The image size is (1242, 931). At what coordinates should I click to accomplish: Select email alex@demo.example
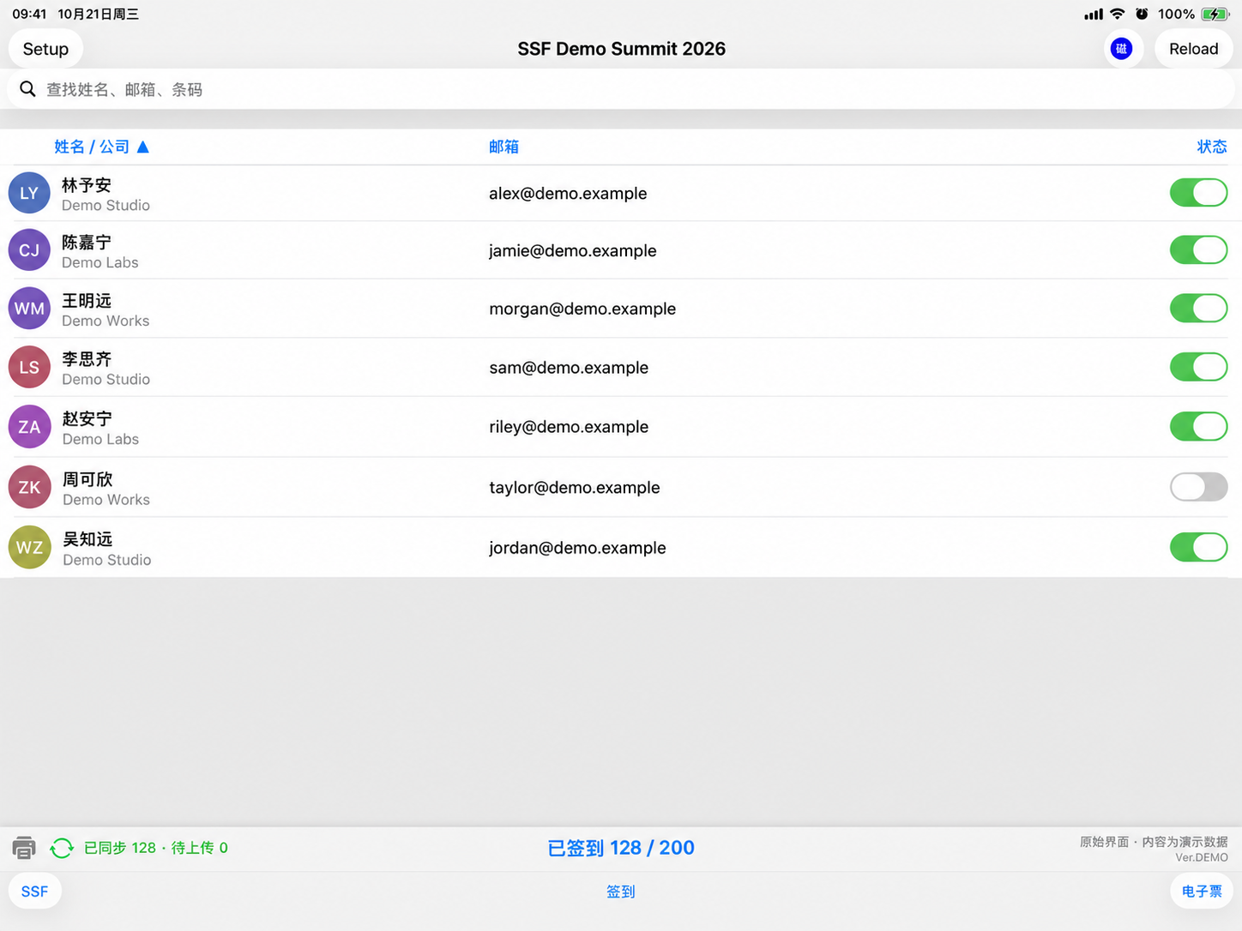tap(568, 193)
